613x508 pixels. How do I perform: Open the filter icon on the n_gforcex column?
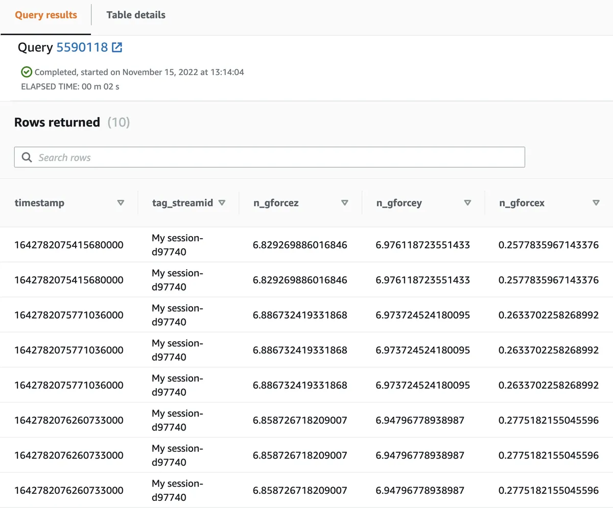point(596,202)
